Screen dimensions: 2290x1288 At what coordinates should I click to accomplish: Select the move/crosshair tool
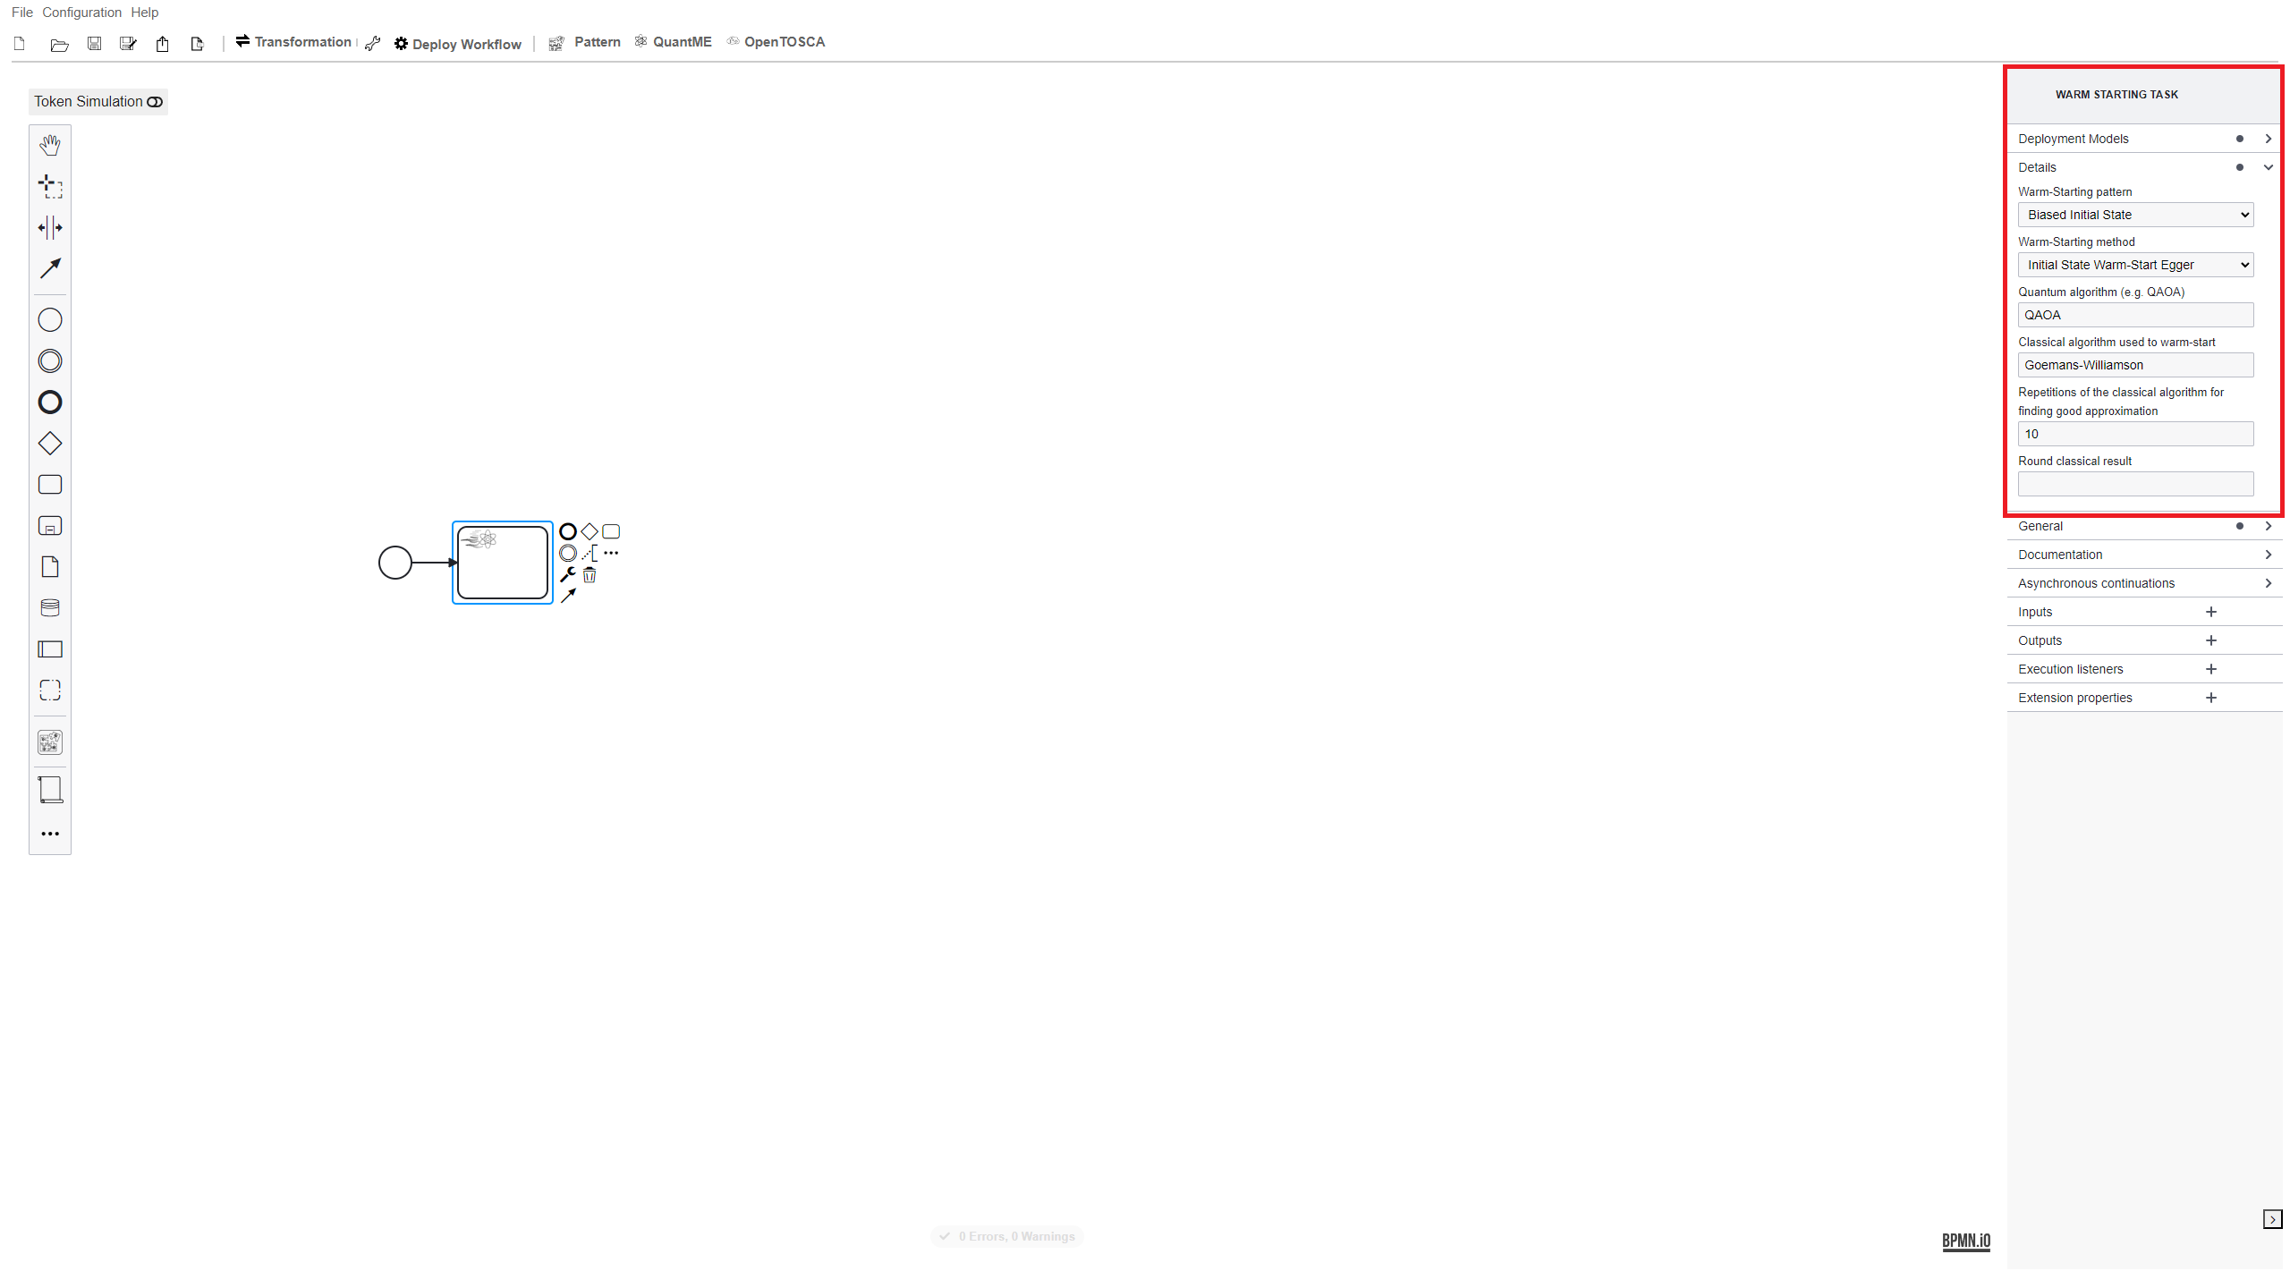50,185
